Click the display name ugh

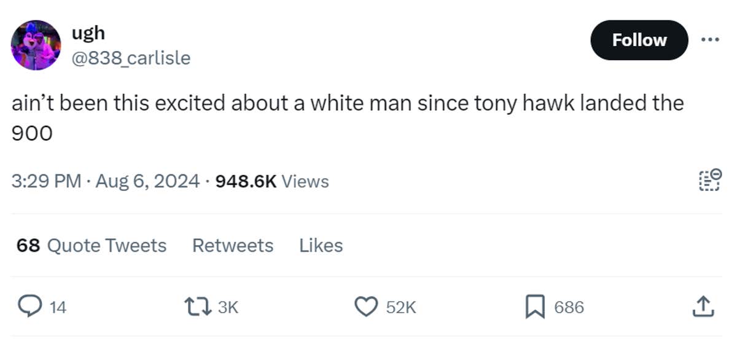click(x=88, y=33)
